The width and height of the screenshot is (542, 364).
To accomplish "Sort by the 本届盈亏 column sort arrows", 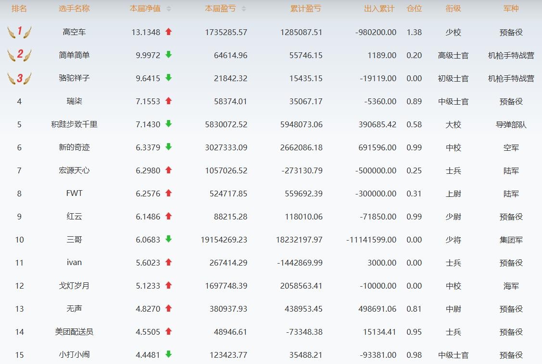I will [x=243, y=9].
